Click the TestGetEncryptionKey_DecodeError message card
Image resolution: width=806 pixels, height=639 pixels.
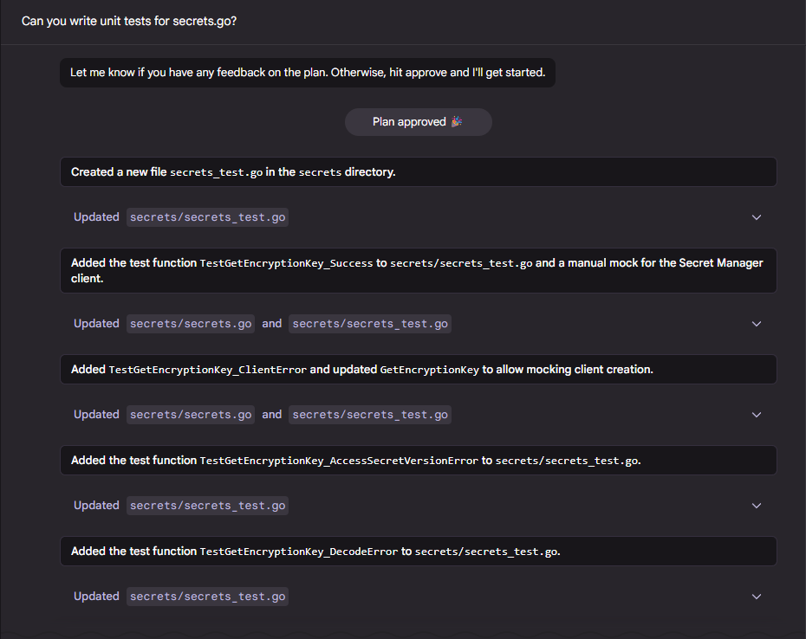click(418, 551)
